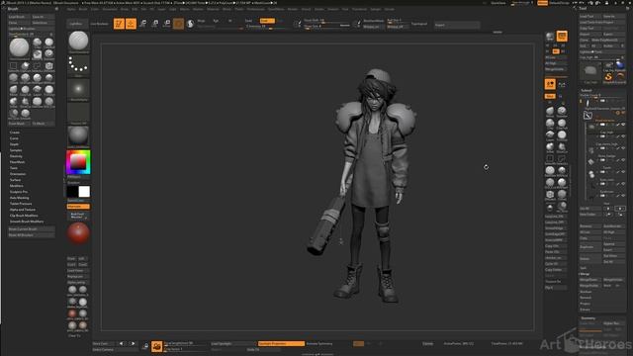Image resolution: width=633 pixels, height=356 pixels.
Task: Click the orange frame icon beside BPR
Action: 562,37
